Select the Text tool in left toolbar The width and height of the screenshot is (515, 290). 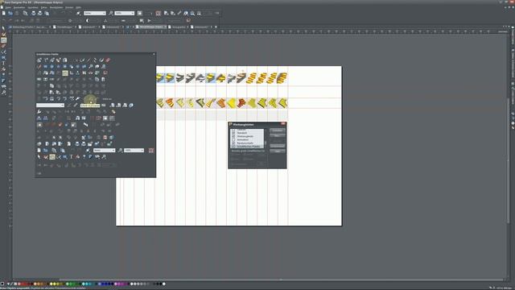(x=3, y=63)
